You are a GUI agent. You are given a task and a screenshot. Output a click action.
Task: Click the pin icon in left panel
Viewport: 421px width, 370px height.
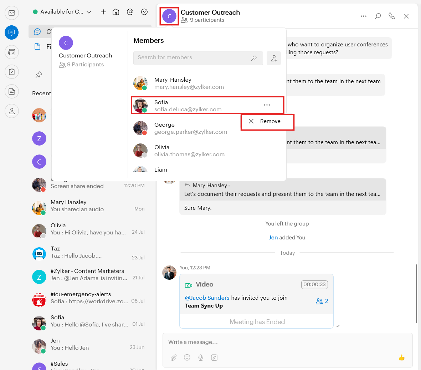coord(39,75)
